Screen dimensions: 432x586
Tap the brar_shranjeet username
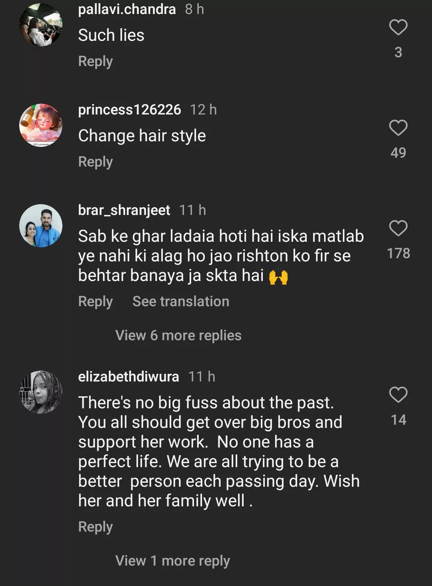124,210
